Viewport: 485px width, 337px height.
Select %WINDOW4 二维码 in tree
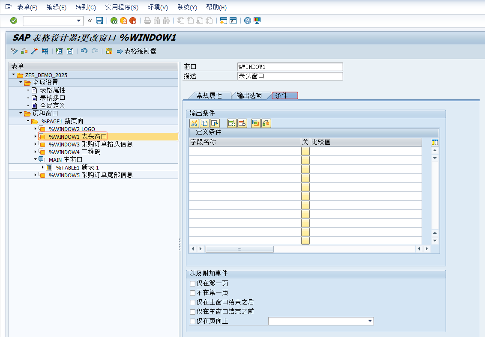click(x=75, y=152)
